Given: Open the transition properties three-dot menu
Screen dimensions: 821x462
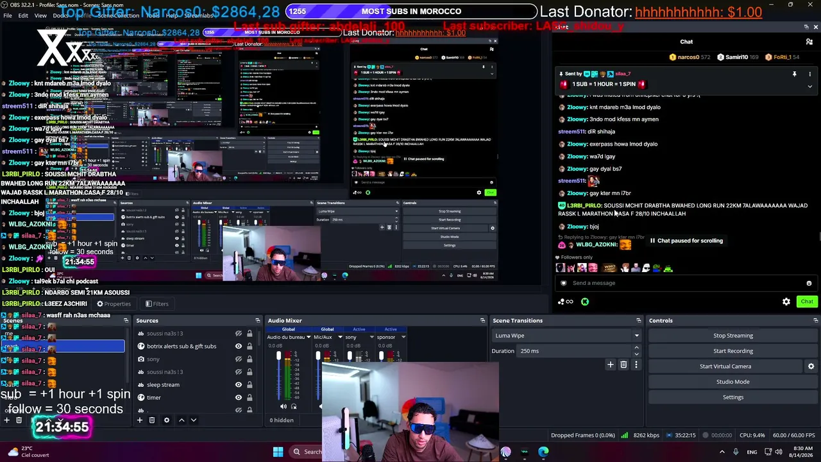Looking at the screenshot, I should [636, 365].
